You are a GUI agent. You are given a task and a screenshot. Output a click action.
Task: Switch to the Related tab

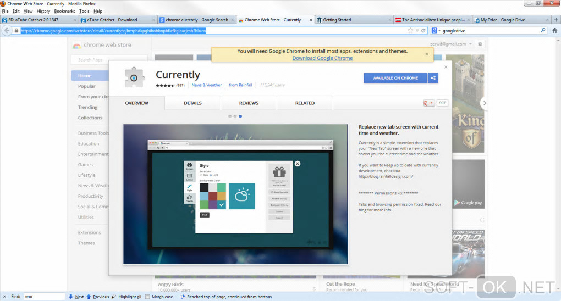tap(305, 103)
